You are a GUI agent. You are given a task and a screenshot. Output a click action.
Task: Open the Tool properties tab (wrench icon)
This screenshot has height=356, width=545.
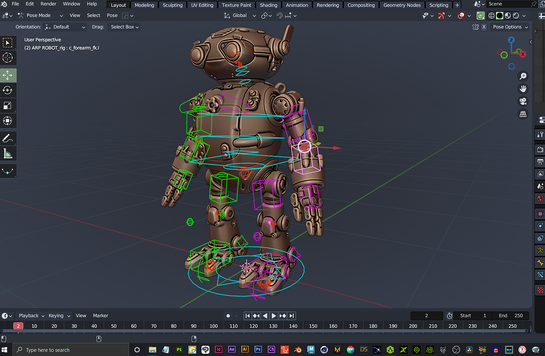coord(540,134)
